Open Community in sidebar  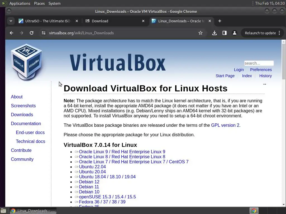pos(22,159)
